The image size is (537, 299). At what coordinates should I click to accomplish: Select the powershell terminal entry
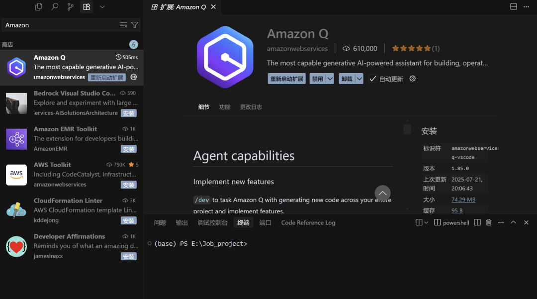click(x=451, y=222)
